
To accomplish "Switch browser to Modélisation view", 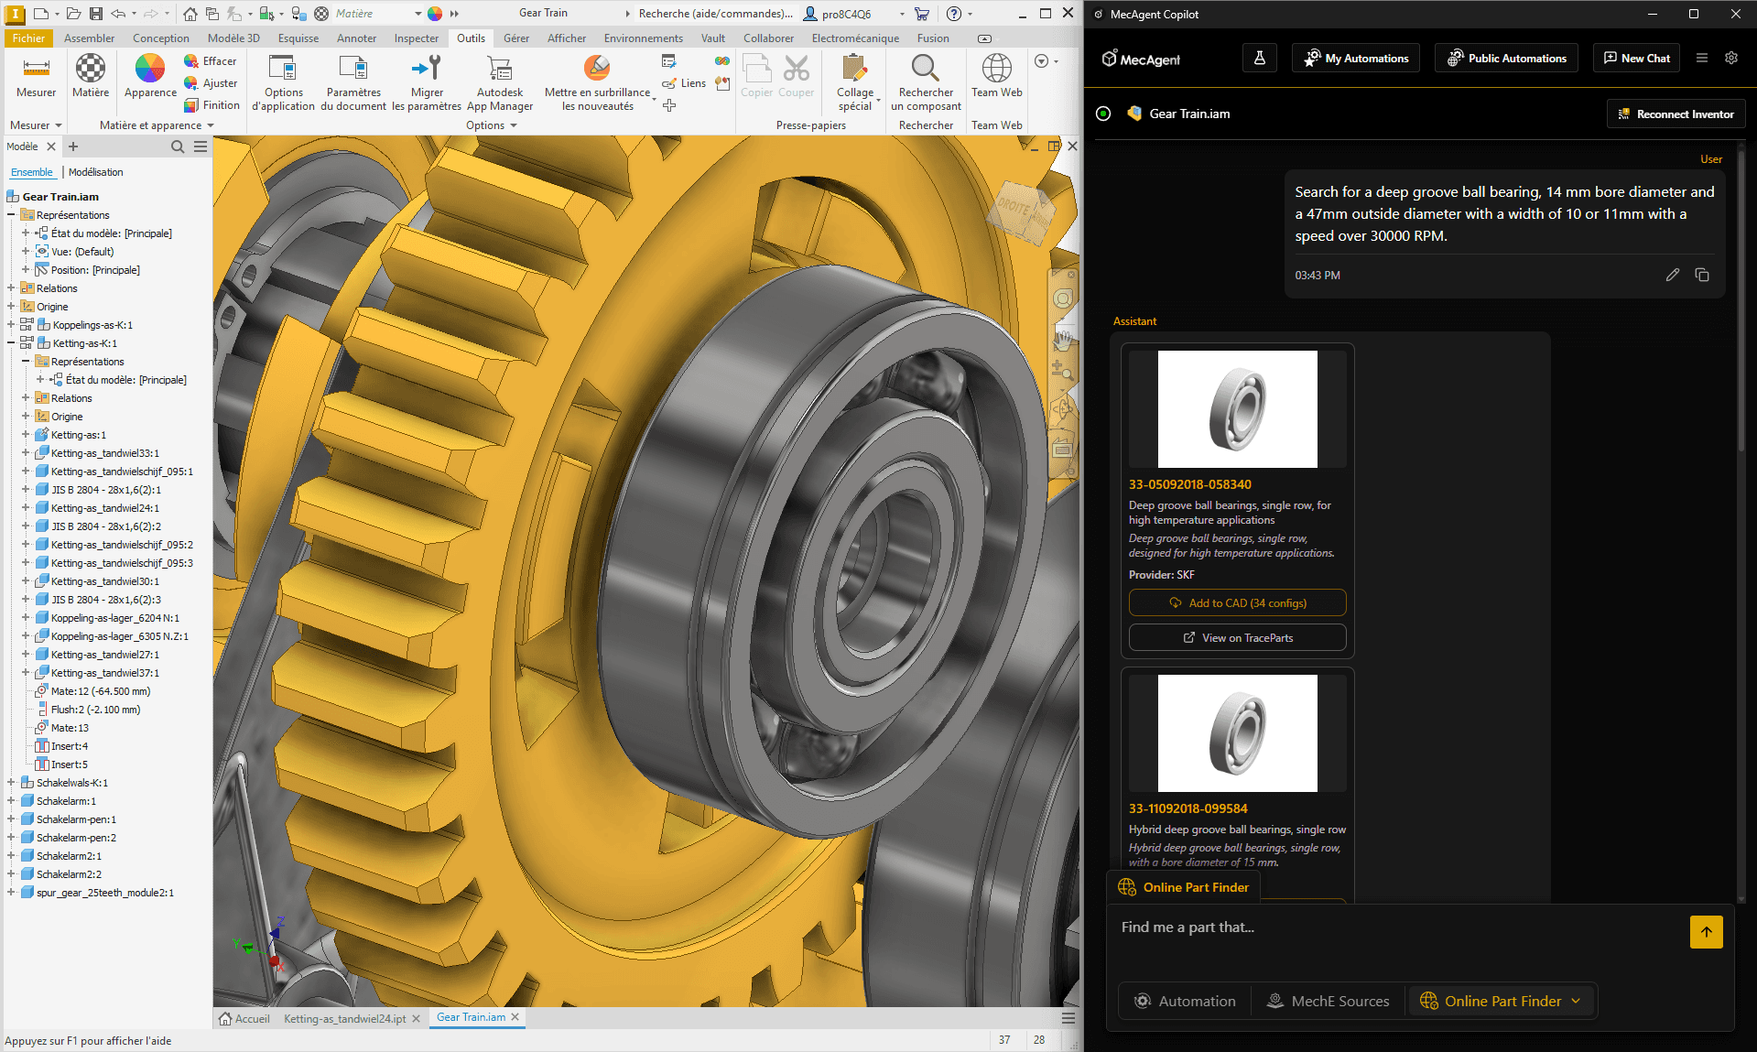I will point(95,172).
